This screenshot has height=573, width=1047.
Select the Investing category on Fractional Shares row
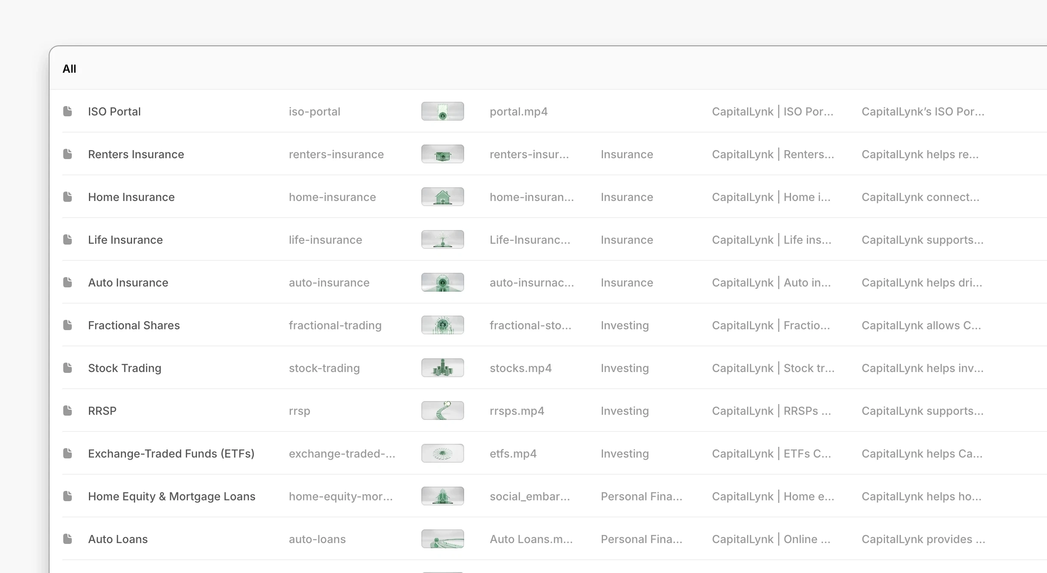point(624,325)
